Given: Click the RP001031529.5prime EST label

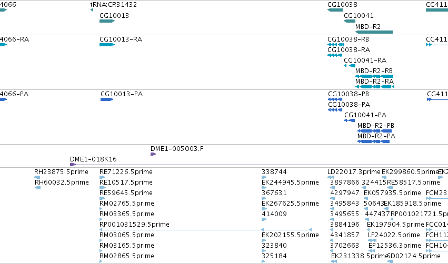Looking at the screenshot, I should click(x=134, y=225).
